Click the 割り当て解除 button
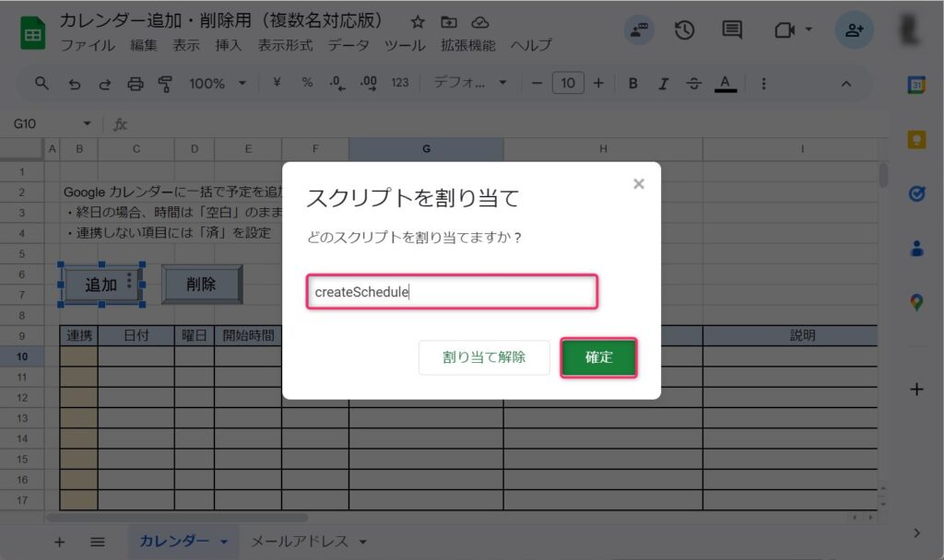Viewport: 944px width, 560px height. coord(484,357)
